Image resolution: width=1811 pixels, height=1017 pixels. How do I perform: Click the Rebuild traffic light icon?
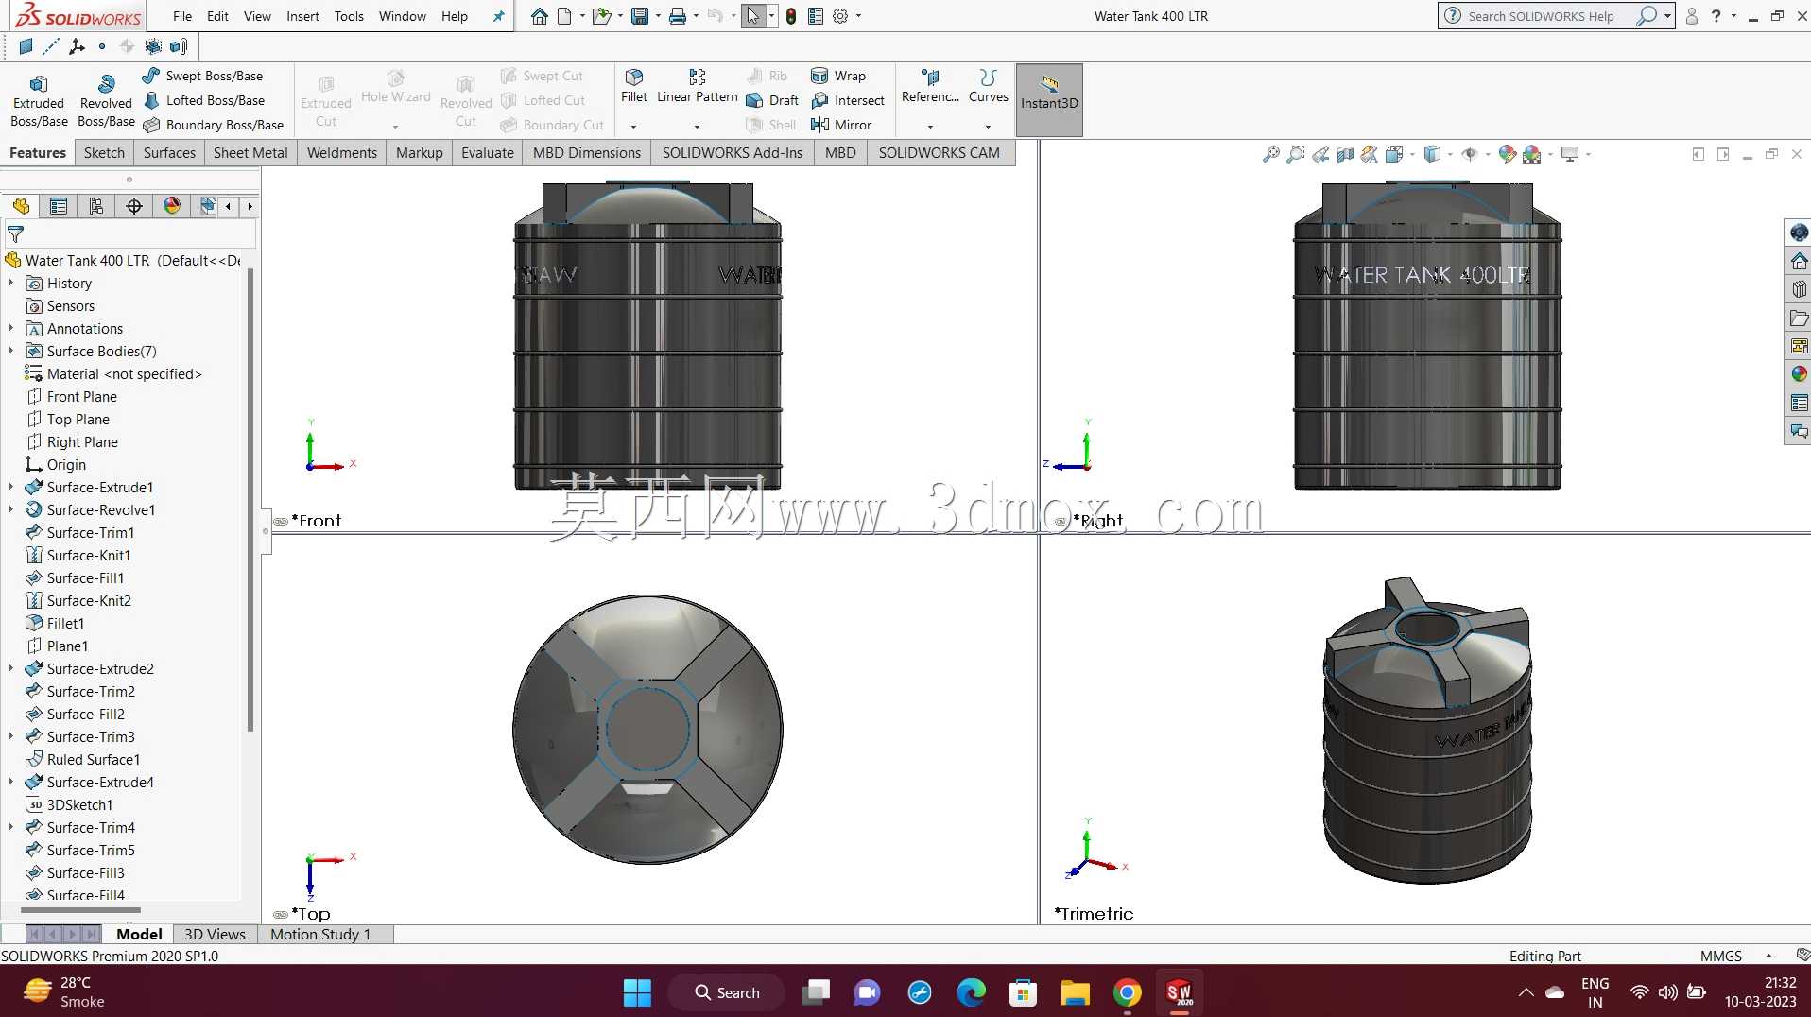click(791, 16)
